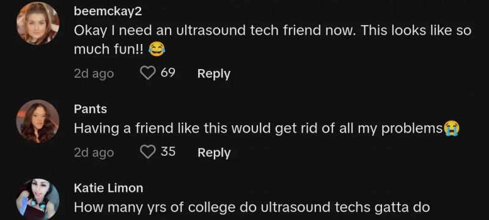Visit the Katie Limon username link
Screen dimensions: 489x220
tap(109, 188)
